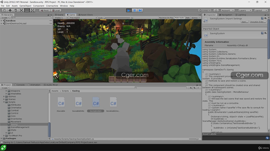Open the Cinemachine menu
Viewport: 270px width, 151px height.
coord(52,6)
